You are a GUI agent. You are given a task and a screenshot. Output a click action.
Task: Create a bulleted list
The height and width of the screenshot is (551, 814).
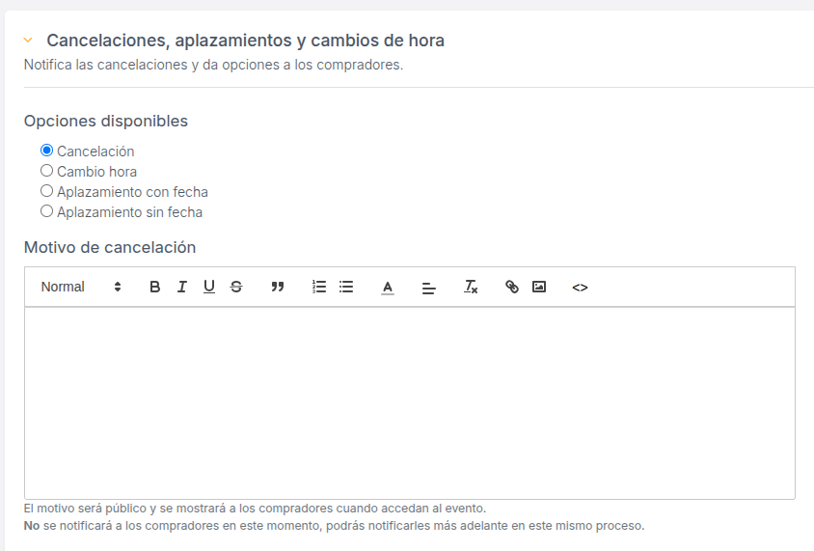(x=346, y=287)
